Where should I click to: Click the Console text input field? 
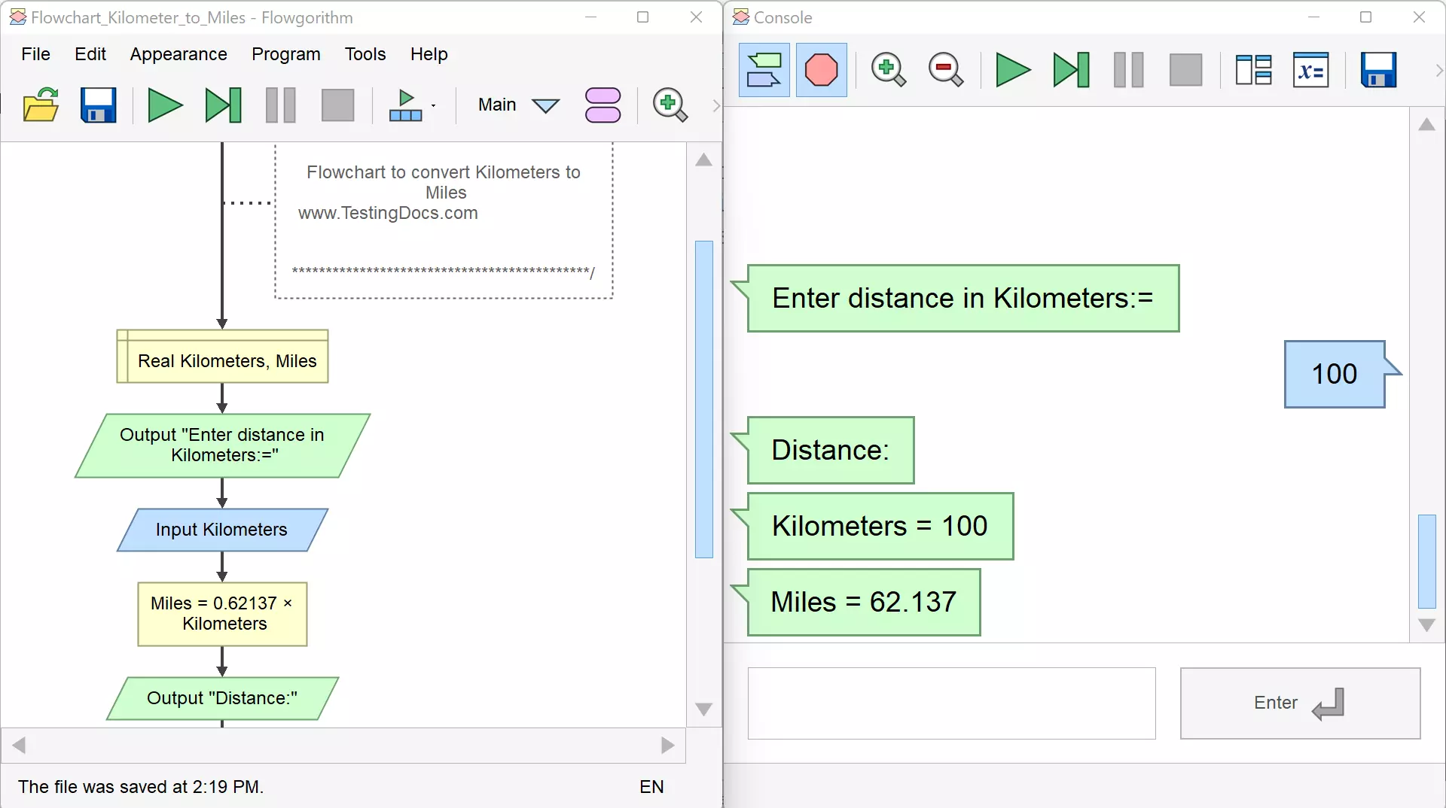pyautogui.click(x=951, y=703)
